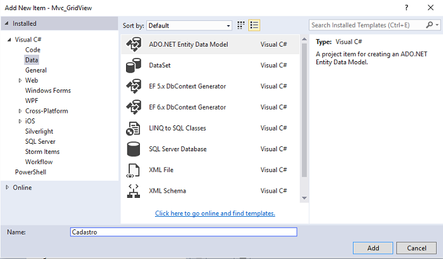Choose the XML Schema template icon
Viewport: 443px width, 259px height.
tap(134, 191)
